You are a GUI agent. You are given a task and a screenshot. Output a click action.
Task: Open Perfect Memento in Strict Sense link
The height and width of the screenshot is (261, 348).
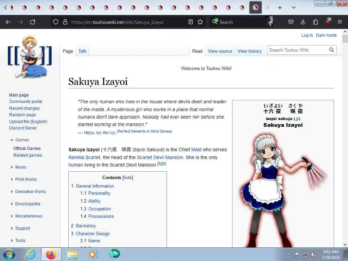[x=144, y=131]
